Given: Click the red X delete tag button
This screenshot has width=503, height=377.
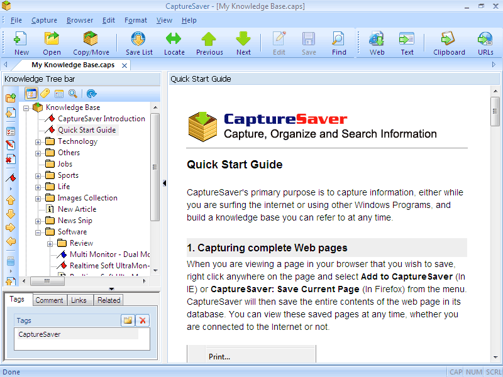Looking at the screenshot, I should tap(143, 320).
